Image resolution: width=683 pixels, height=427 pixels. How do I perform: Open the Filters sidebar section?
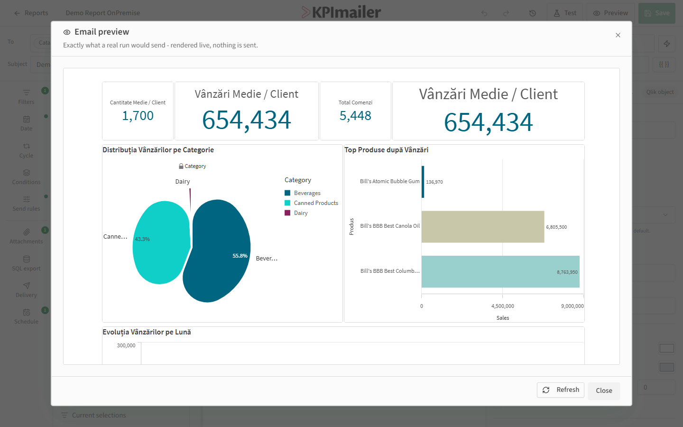(x=27, y=97)
